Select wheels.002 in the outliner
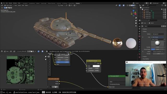The width and height of the screenshot is (167, 94). pyautogui.click(x=148, y=16)
